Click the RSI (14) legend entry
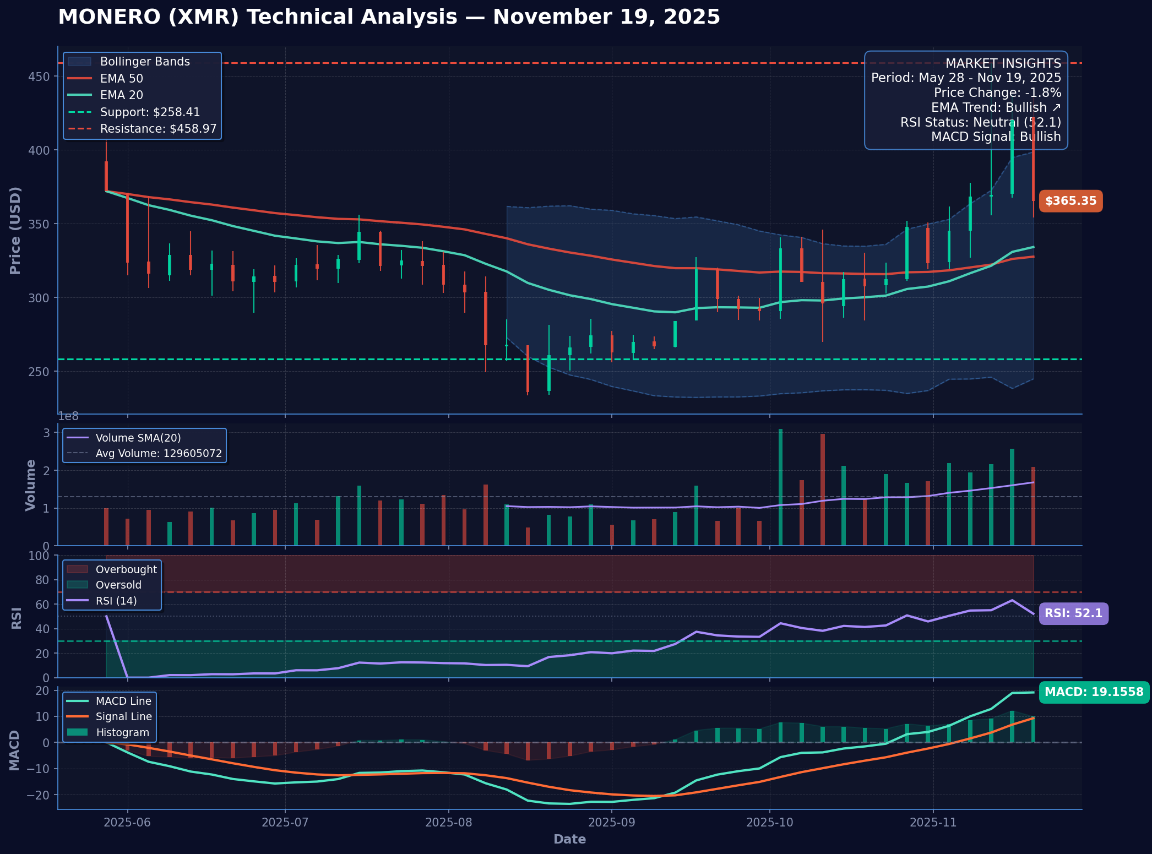 116,601
